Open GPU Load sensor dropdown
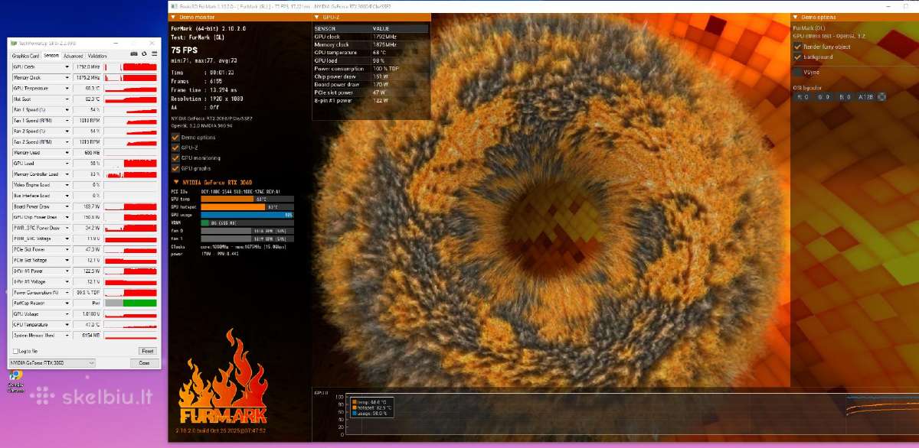Viewport: 919px width, 448px height. pos(67,164)
